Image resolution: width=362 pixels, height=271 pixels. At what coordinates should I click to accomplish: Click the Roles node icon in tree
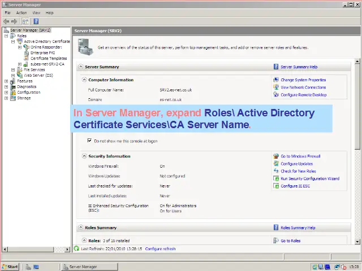point(13,36)
